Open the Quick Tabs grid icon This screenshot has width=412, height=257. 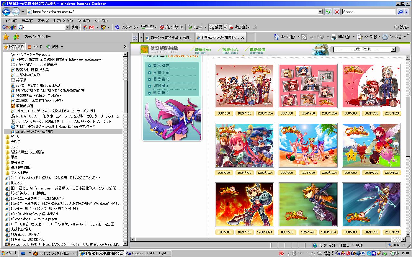[135, 37]
